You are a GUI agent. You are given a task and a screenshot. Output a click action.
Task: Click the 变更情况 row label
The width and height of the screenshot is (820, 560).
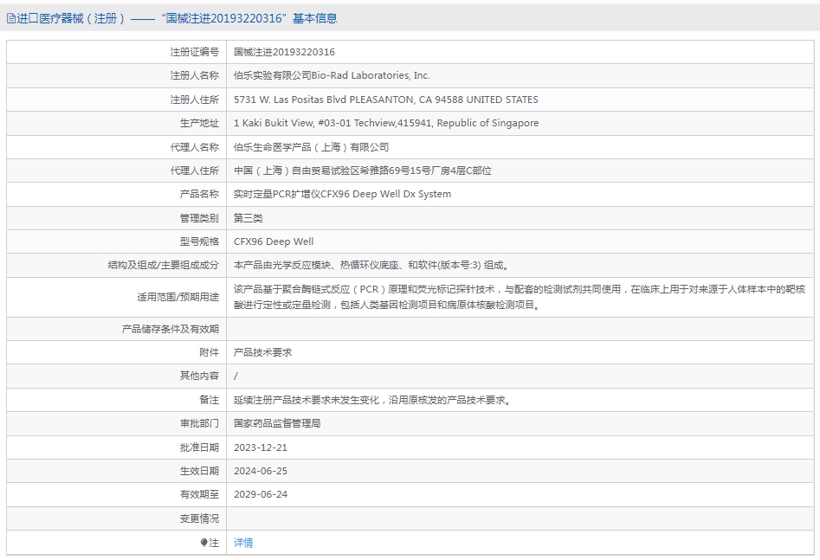pyautogui.click(x=199, y=518)
